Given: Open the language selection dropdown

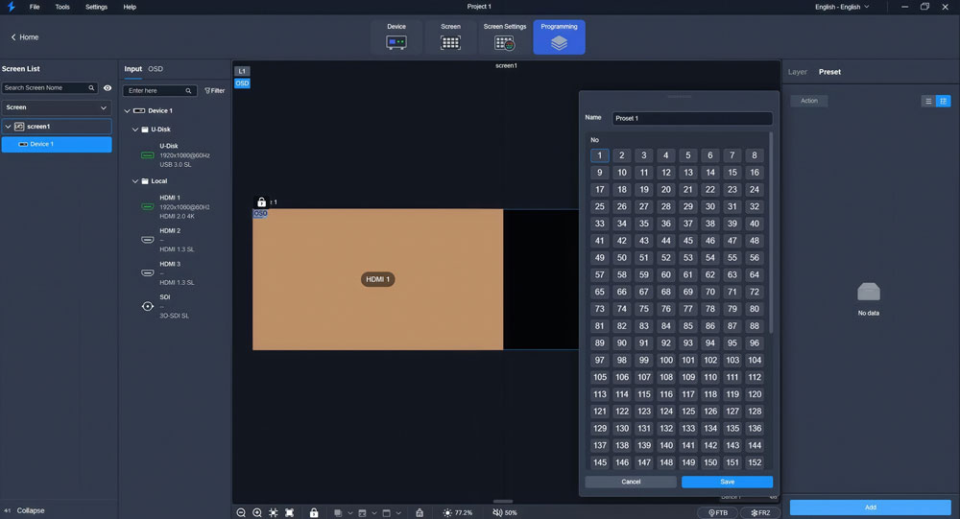Looking at the screenshot, I should (841, 7).
